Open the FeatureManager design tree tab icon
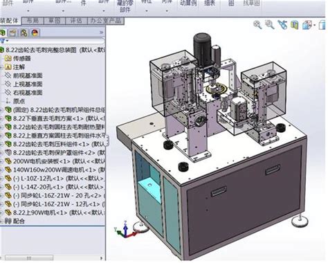 [x=2, y=33]
